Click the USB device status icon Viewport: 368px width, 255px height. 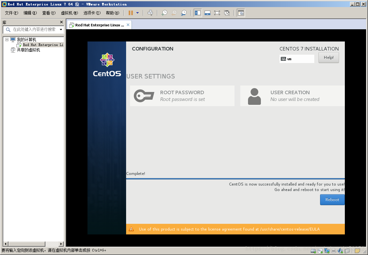coord(347,251)
